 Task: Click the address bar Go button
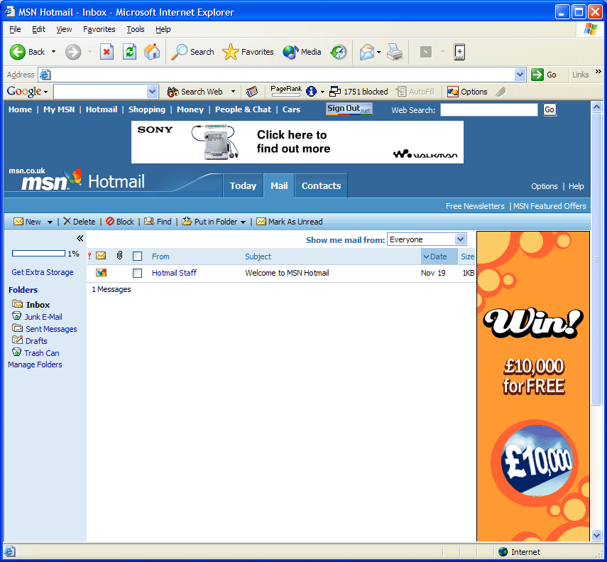(x=545, y=75)
